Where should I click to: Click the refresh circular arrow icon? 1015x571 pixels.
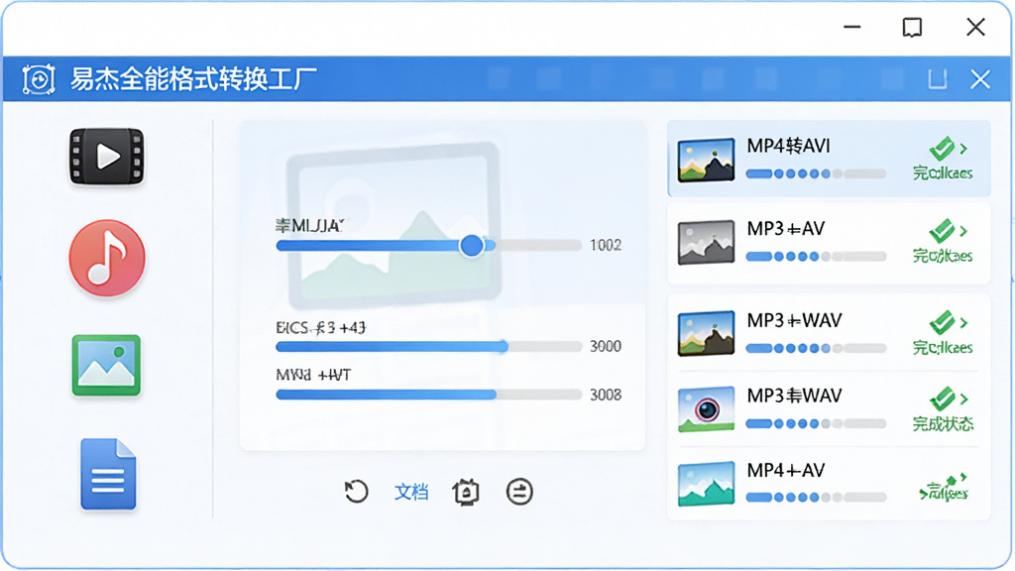coord(356,492)
